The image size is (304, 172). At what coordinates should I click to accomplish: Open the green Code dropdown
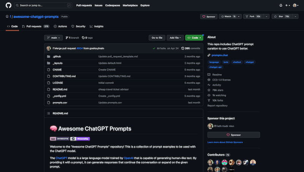194,38
